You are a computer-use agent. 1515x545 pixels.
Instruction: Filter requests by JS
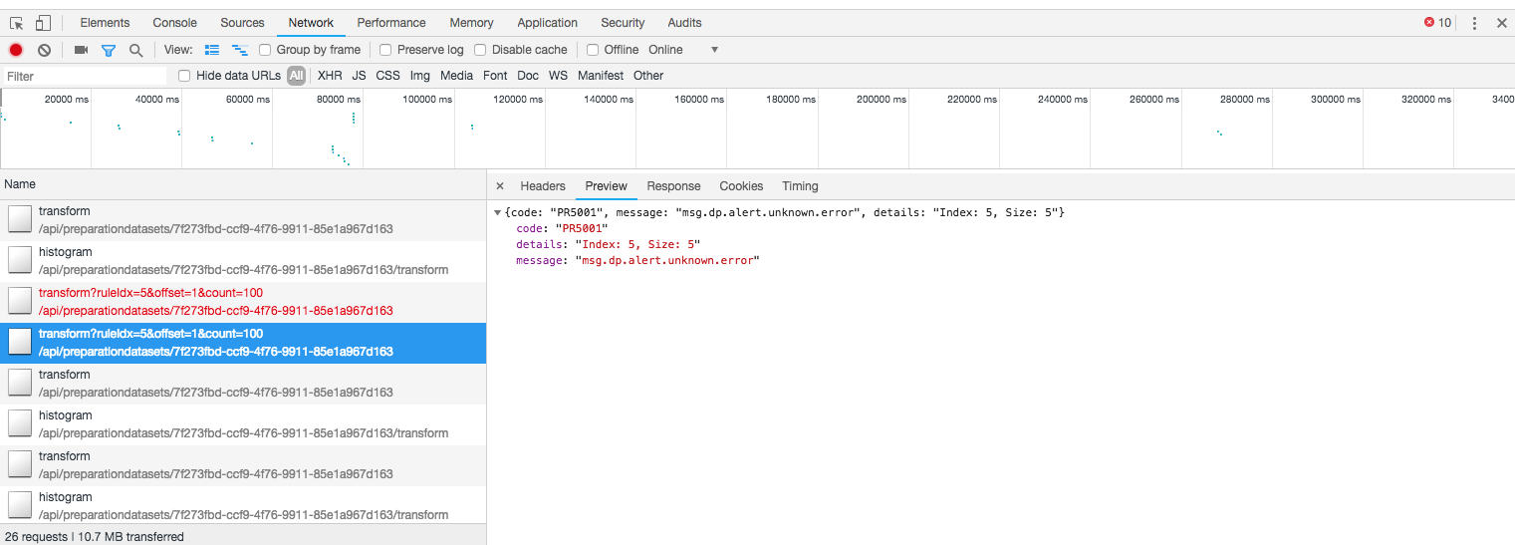point(359,76)
